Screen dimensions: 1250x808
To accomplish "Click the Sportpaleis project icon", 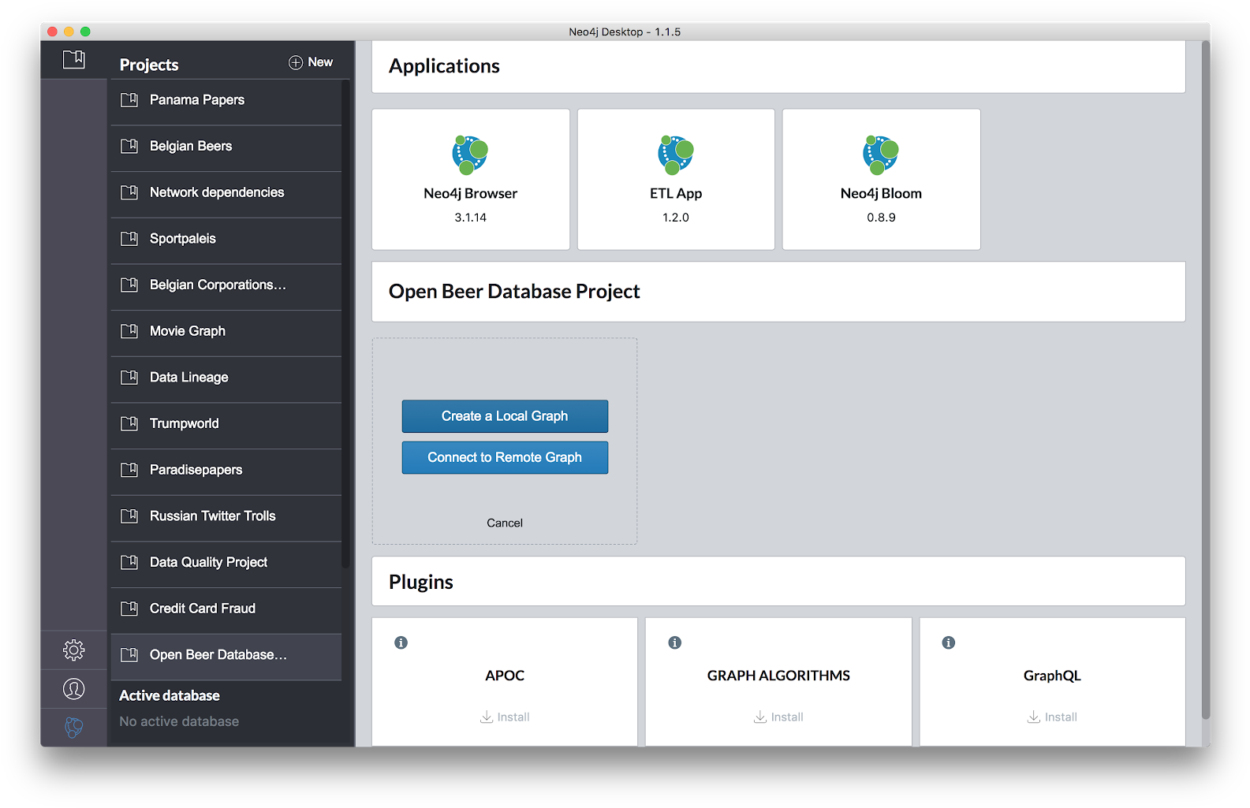I will [129, 239].
